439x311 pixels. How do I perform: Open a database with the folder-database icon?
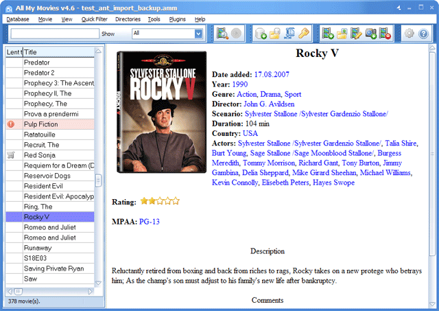275,34
